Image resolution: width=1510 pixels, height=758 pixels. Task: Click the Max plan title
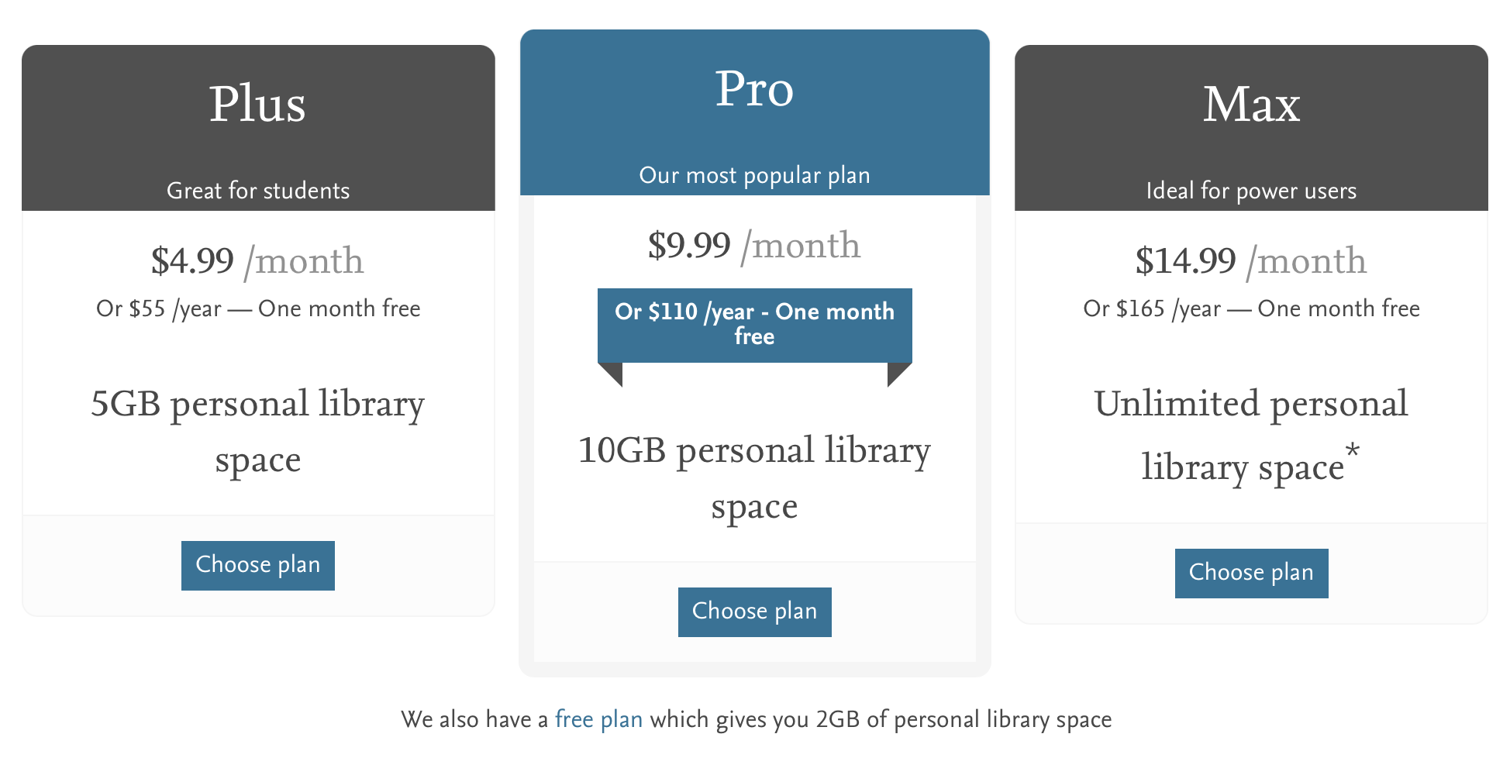tap(1251, 104)
